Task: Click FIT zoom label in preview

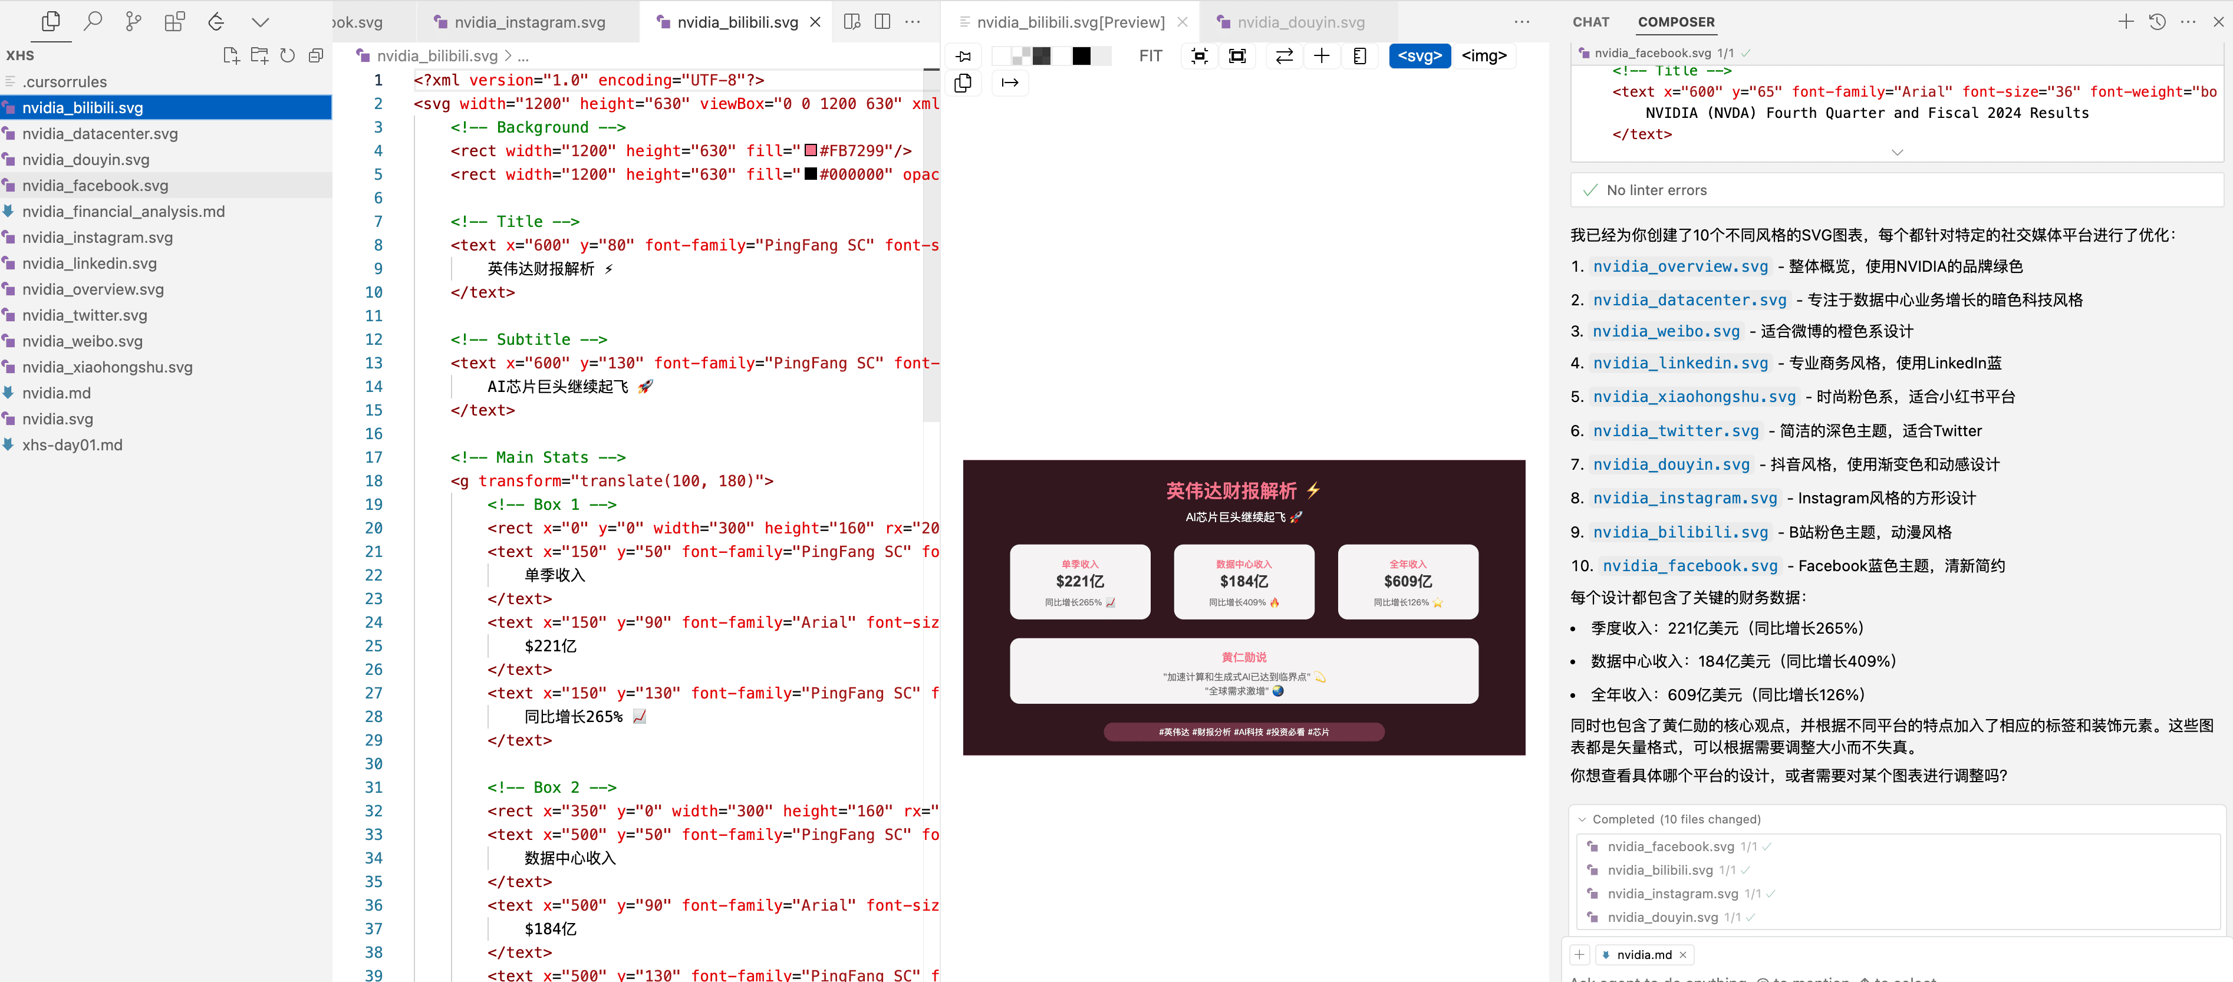Action: (x=1150, y=57)
